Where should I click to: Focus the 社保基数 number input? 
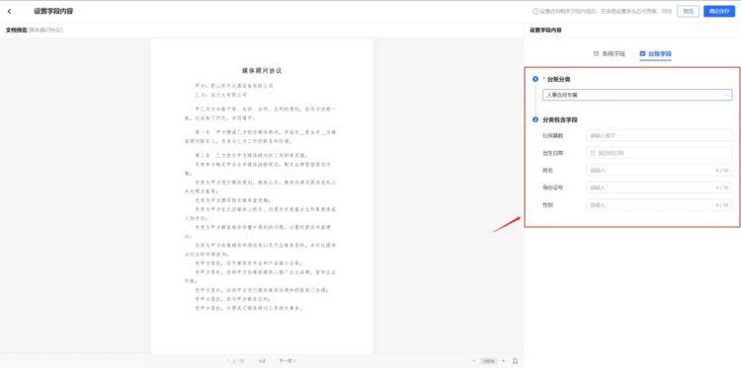tap(659, 135)
